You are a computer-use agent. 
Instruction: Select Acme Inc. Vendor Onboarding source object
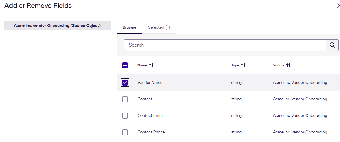(57, 26)
